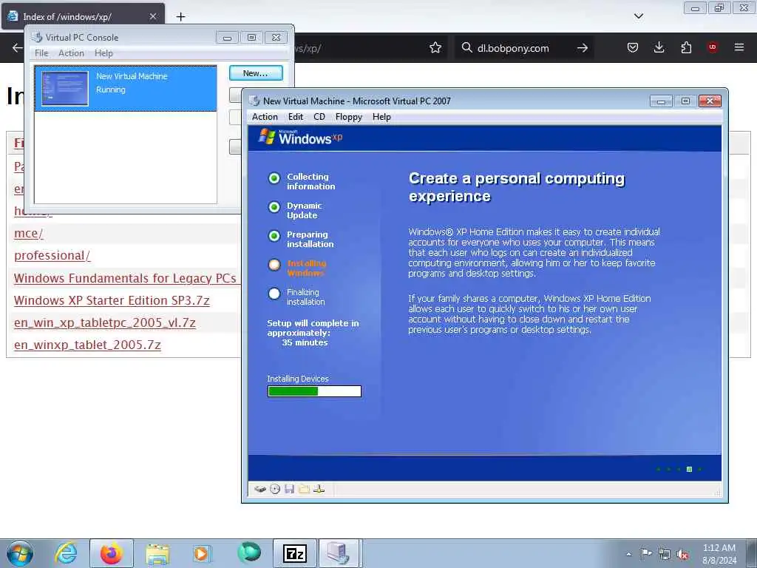Click "Create a personal computing experience" heading
This screenshot has width=757, height=568.
[x=517, y=187]
